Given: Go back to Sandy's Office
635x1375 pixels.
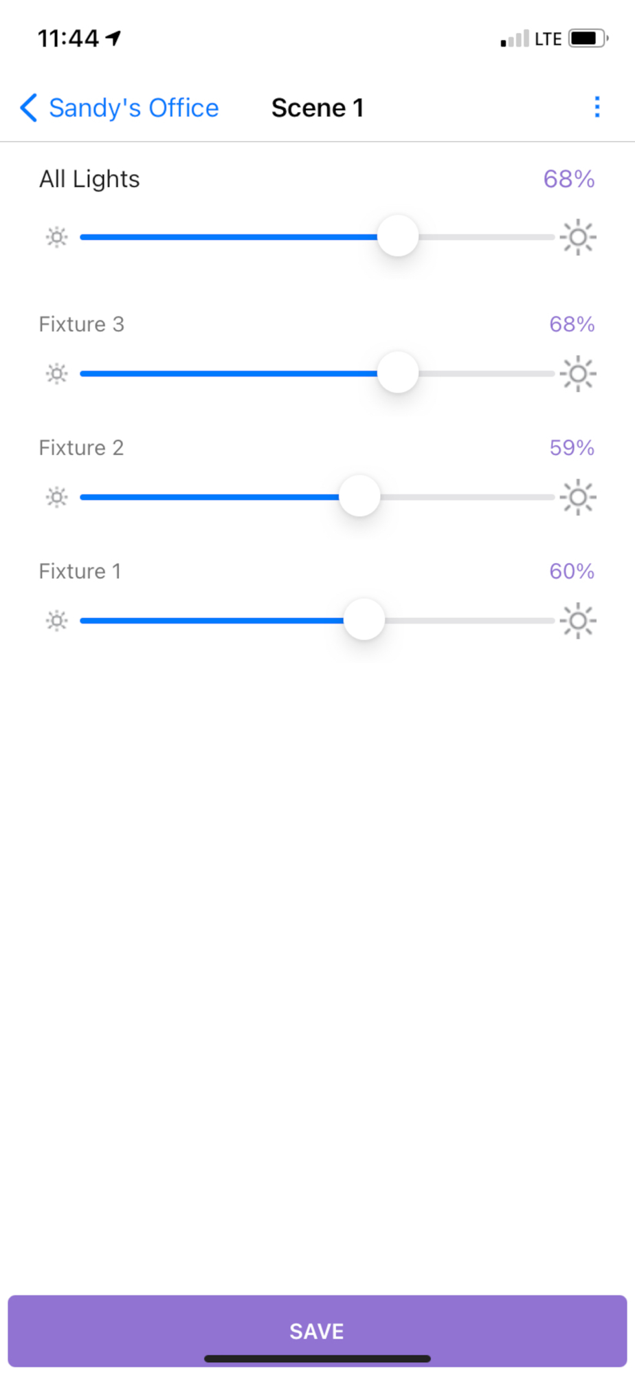Looking at the screenshot, I should click(x=133, y=108).
